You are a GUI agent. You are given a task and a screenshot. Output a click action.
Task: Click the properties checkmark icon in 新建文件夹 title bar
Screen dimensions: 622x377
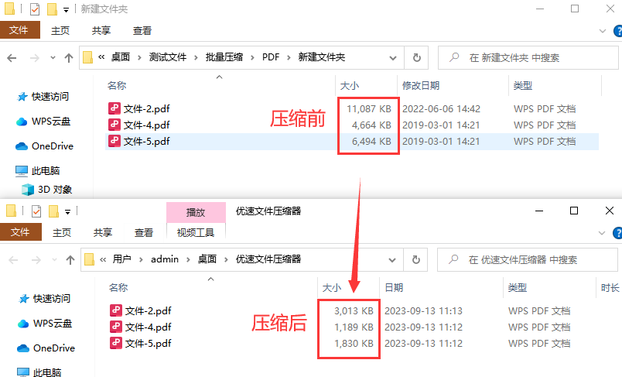[x=35, y=9]
